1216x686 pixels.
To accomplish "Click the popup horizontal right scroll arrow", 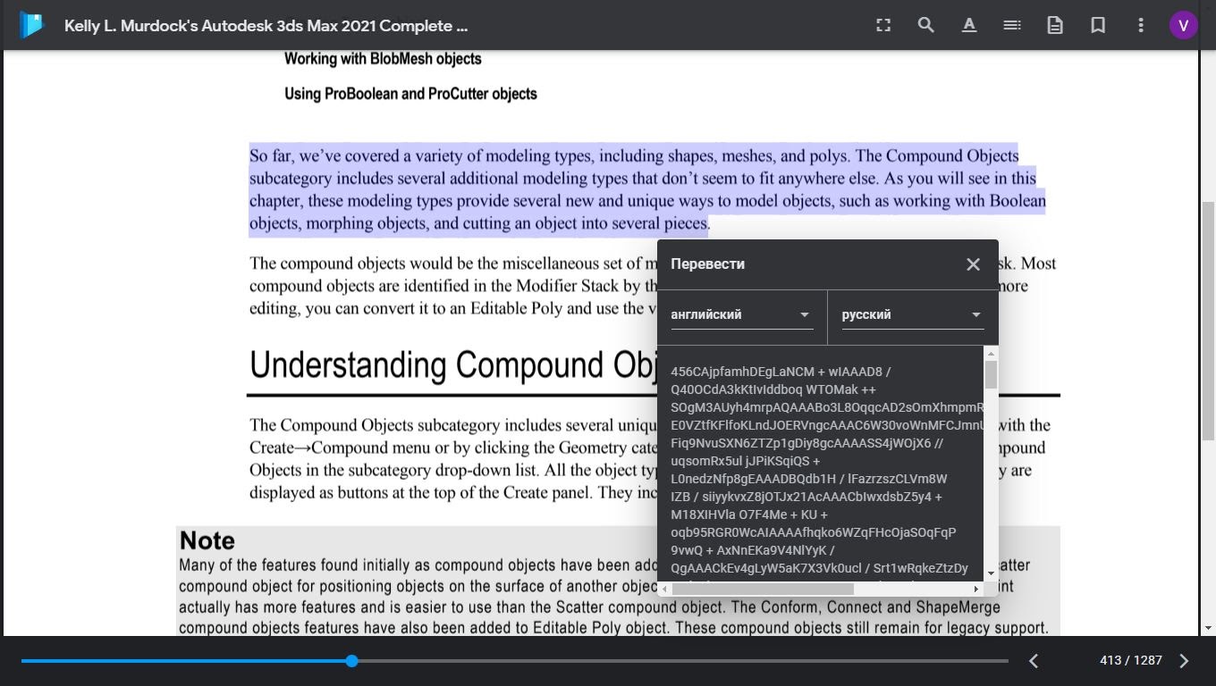I will tap(975, 589).
